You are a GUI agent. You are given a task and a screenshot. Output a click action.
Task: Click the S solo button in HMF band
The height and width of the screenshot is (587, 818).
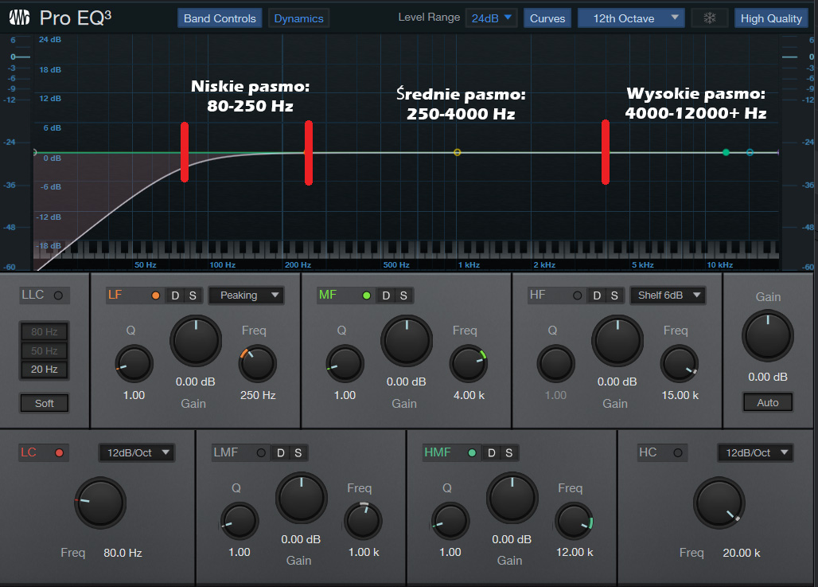click(508, 452)
